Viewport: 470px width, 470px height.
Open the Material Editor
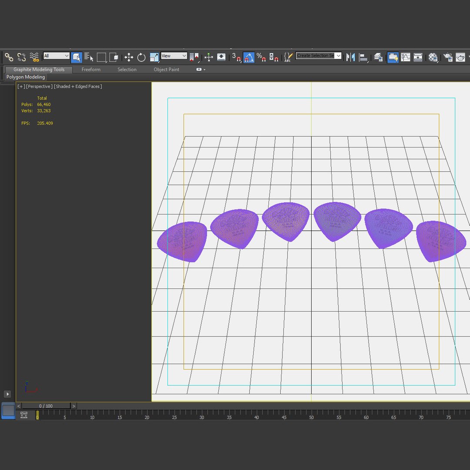(433, 57)
